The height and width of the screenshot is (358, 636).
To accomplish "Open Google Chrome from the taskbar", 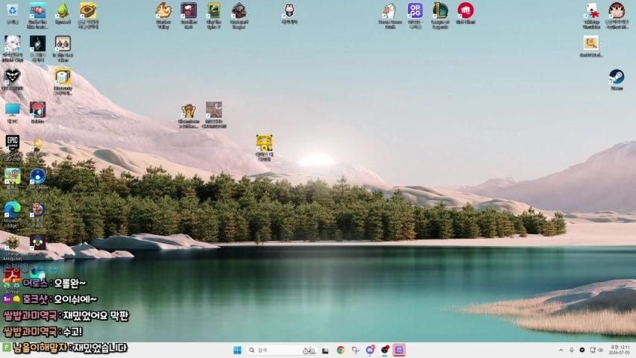I will (340, 350).
